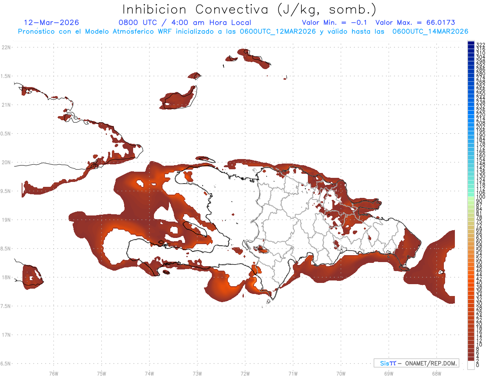Viewport: 490px width, 379px height.
Task: Click the '75W' longitude label
Action: tap(101, 373)
